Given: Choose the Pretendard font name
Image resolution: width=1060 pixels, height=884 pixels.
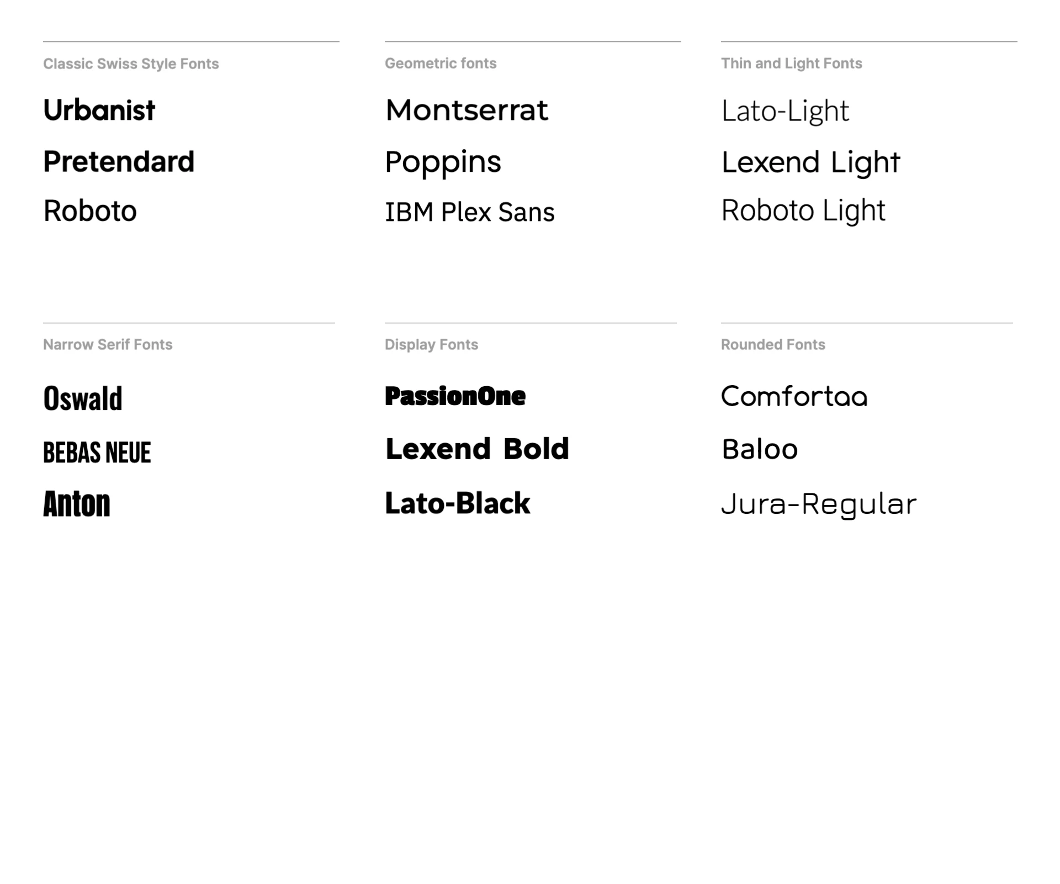Looking at the screenshot, I should (119, 162).
